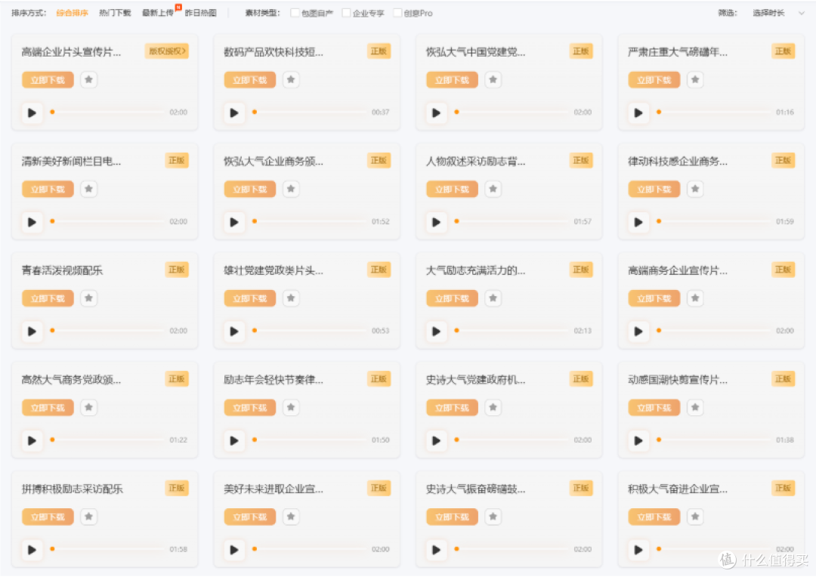Image resolution: width=816 pixels, height=577 pixels.
Task: Play the 雄壮党建党政类片头 track
Action: [234, 331]
